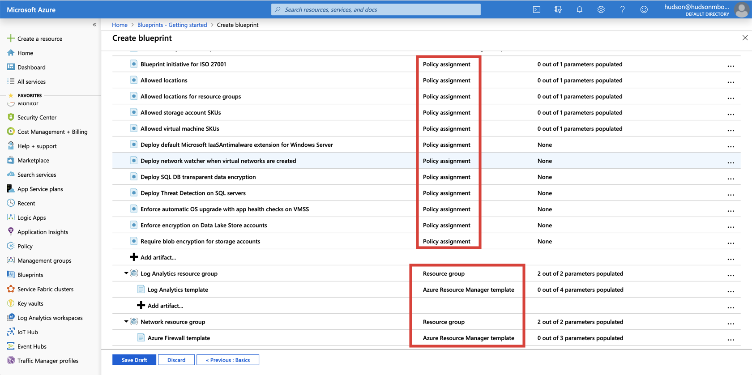Click the Cost Management + Billing icon
752x375 pixels.
[11, 132]
